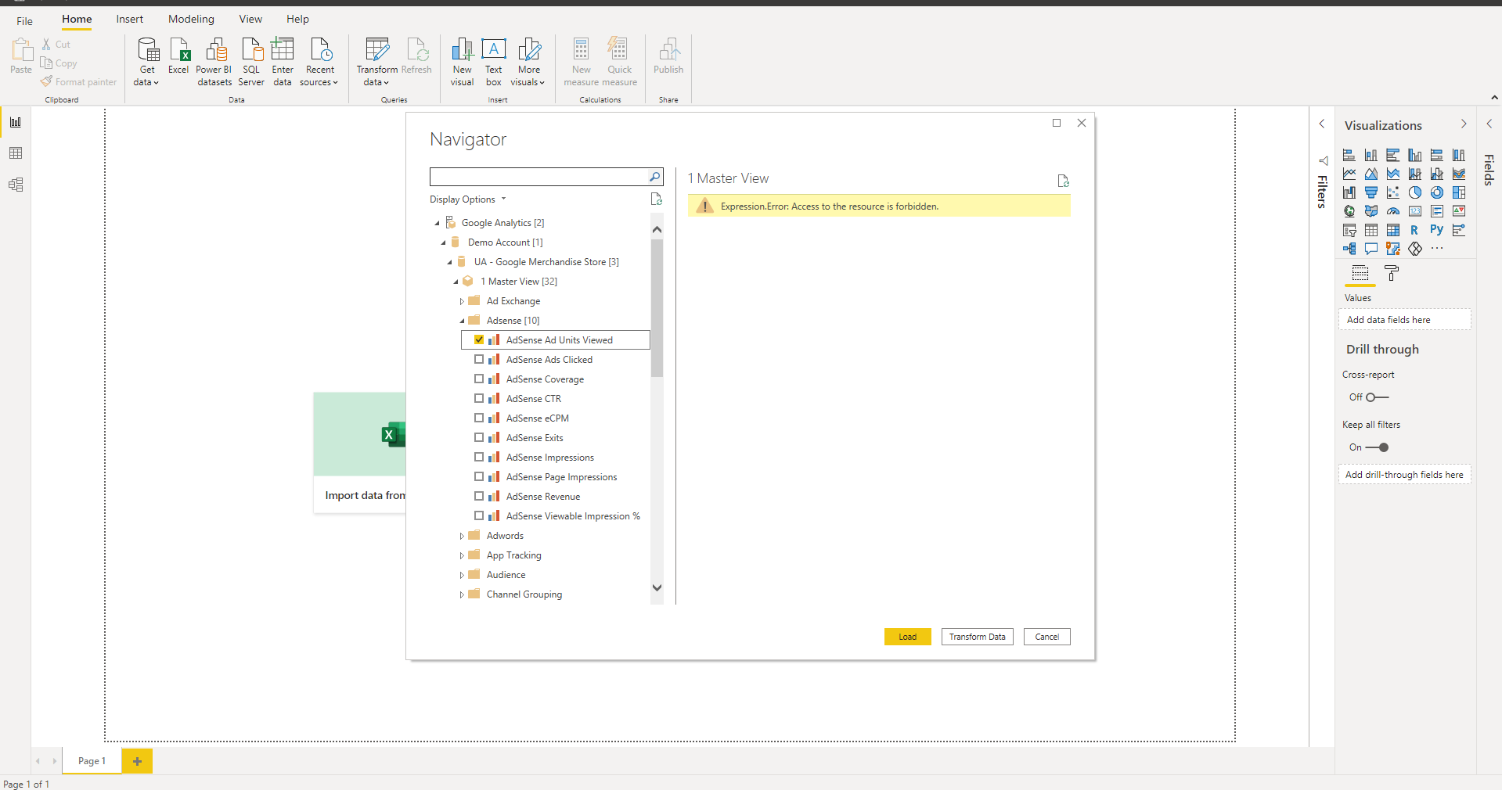Open the Recent sources dropdown
This screenshot has height=790, width=1502.
point(319,61)
